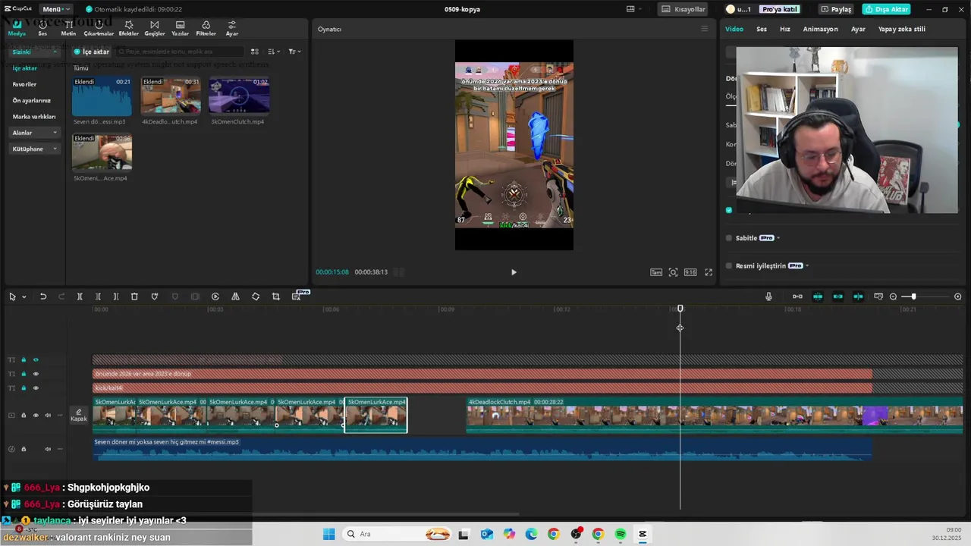
Task: Click the Tam quality button in player
Action: (x=656, y=272)
